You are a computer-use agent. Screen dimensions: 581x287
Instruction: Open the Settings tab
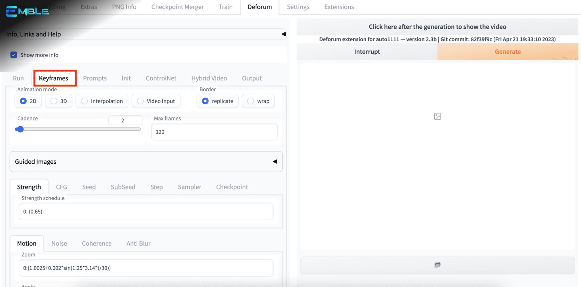298,7
